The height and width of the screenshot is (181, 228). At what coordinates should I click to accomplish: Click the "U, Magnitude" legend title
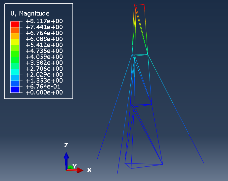30,14
